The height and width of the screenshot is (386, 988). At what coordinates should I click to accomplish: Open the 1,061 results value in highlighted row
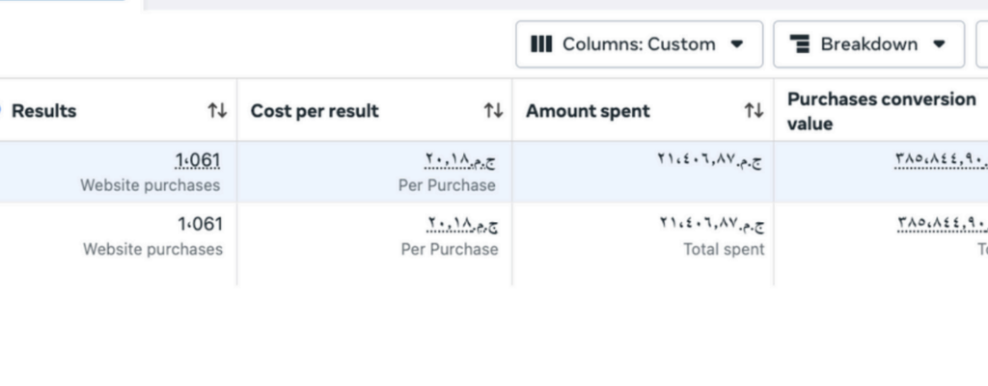pyautogui.click(x=199, y=161)
